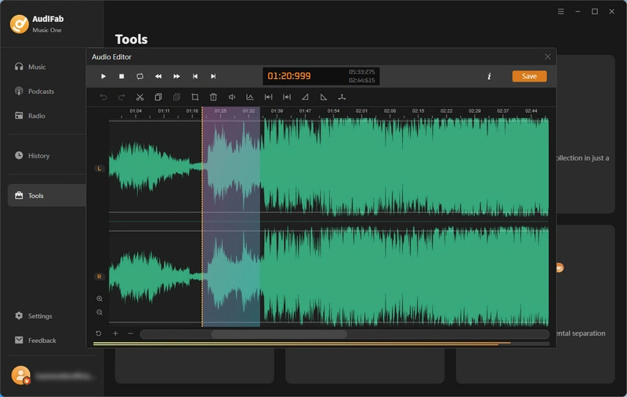Rewind the audio
This screenshot has width=627, height=397.
(158, 76)
